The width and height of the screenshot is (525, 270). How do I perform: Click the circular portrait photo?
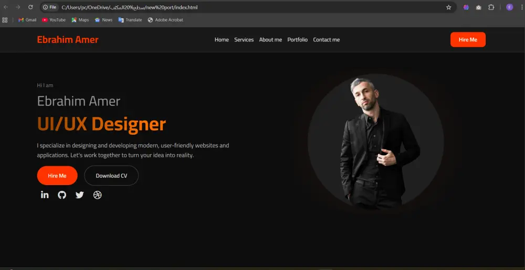coord(376,143)
